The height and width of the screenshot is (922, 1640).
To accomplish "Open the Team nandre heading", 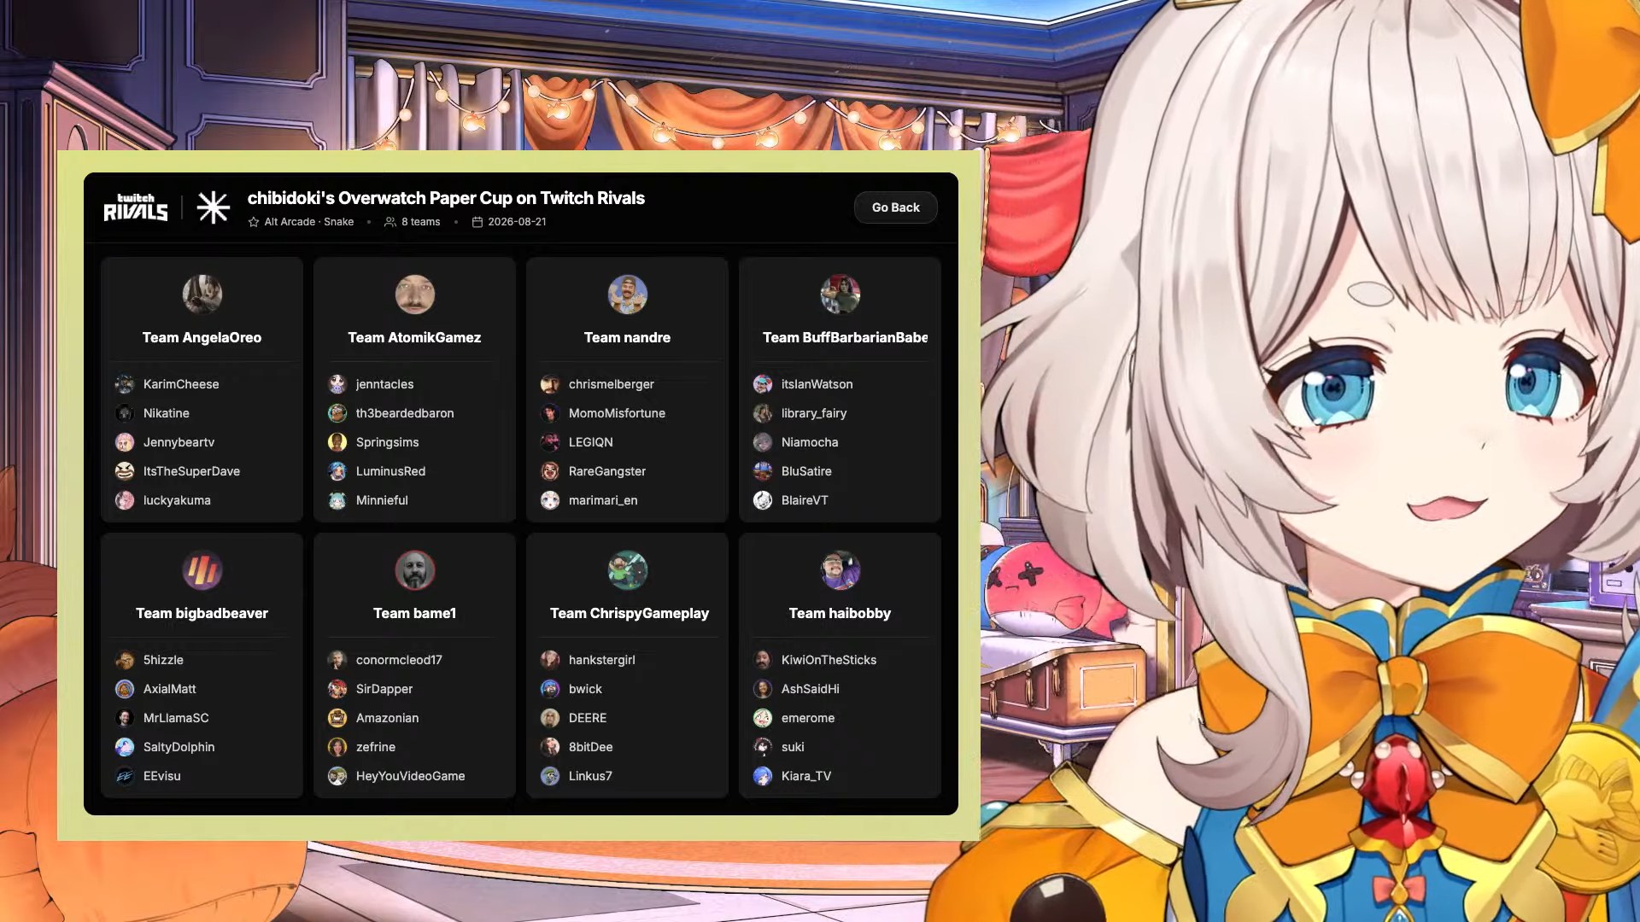I will pyautogui.click(x=627, y=337).
